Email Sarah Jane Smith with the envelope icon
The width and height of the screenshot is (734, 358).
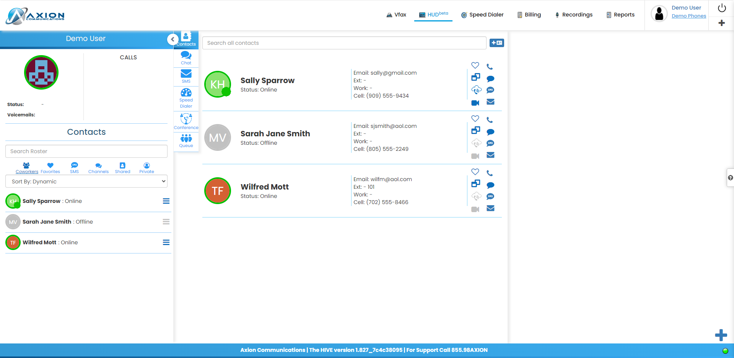tap(490, 155)
